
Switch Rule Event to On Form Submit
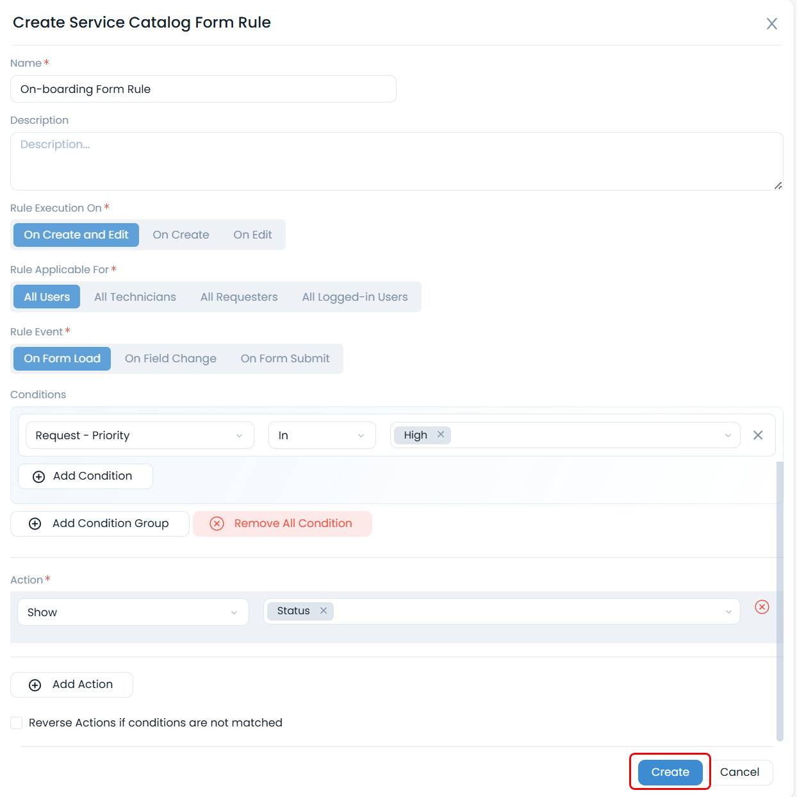(285, 358)
